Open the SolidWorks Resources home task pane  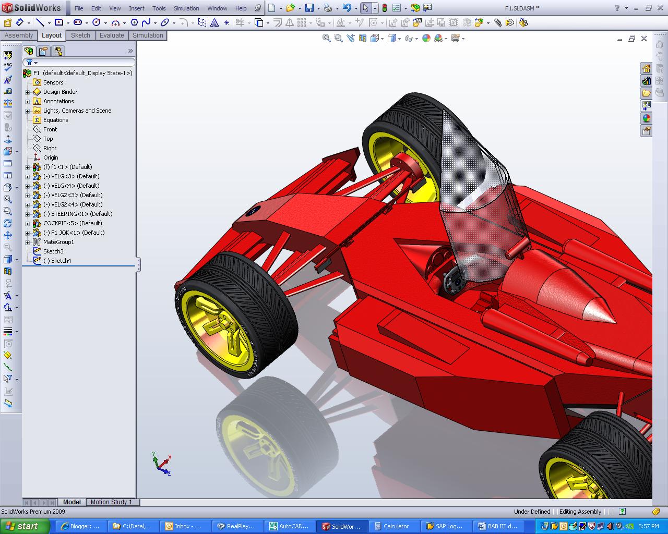[x=646, y=68]
